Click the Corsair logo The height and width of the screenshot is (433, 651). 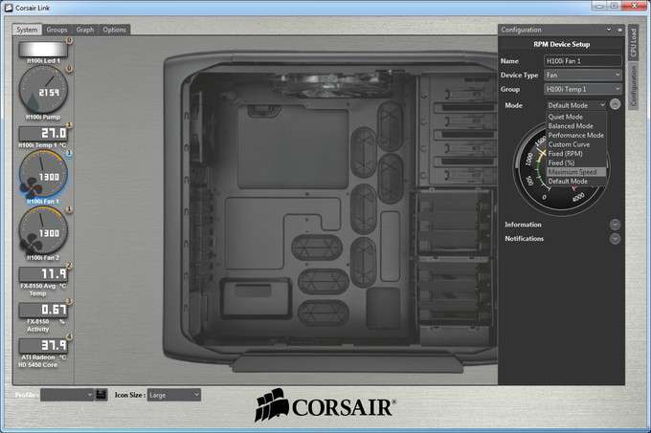[x=325, y=405]
